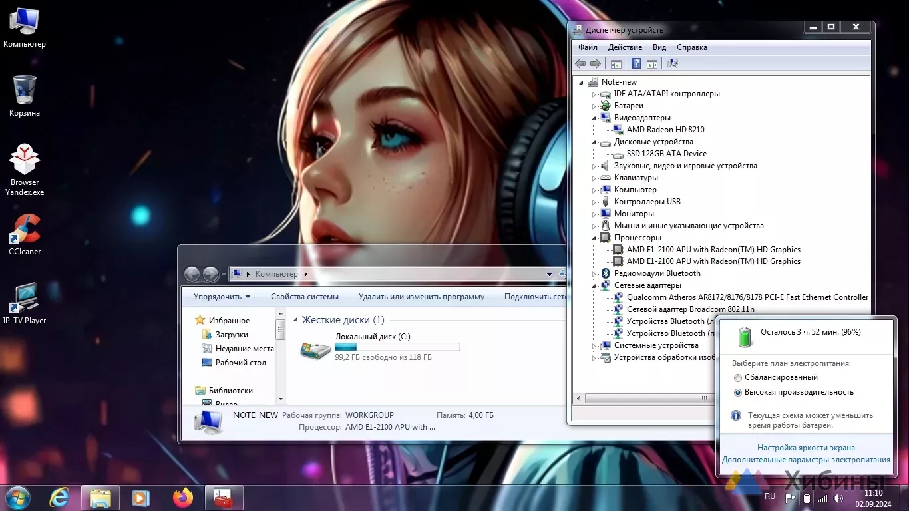Open the Корзина recycle bin icon
Viewport: 909px width, 511px height.
(x=25, y=96)
